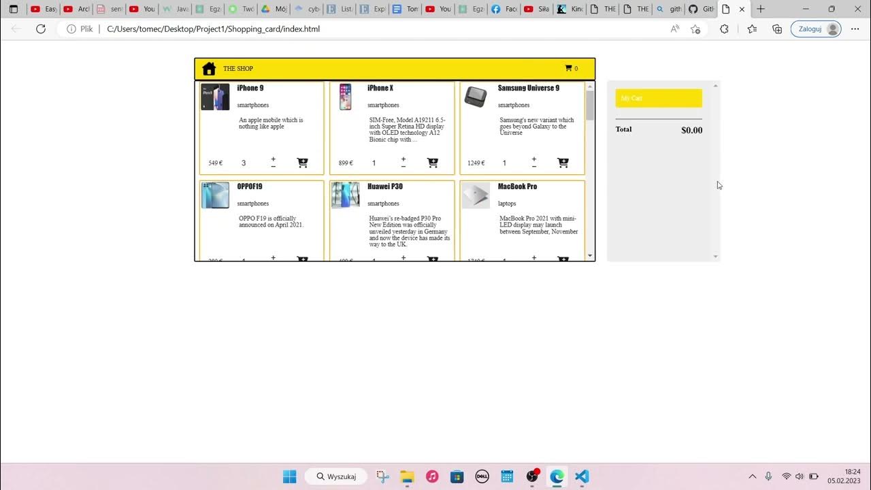Switch to the GitHub tab

tap(701, 9)
